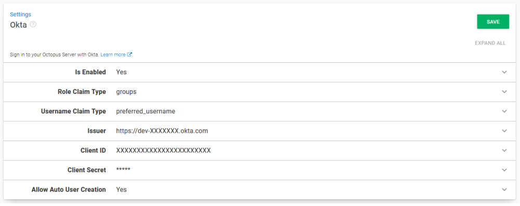
Task: Open the Settings breadcrumb link
Action: (21, 14)
